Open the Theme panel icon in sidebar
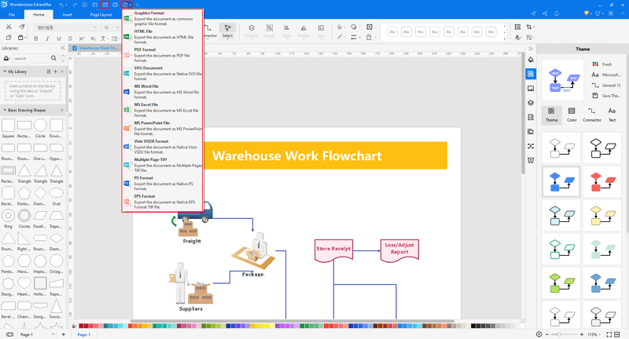The height and width of the screenshot is (339, 629). 531,74
